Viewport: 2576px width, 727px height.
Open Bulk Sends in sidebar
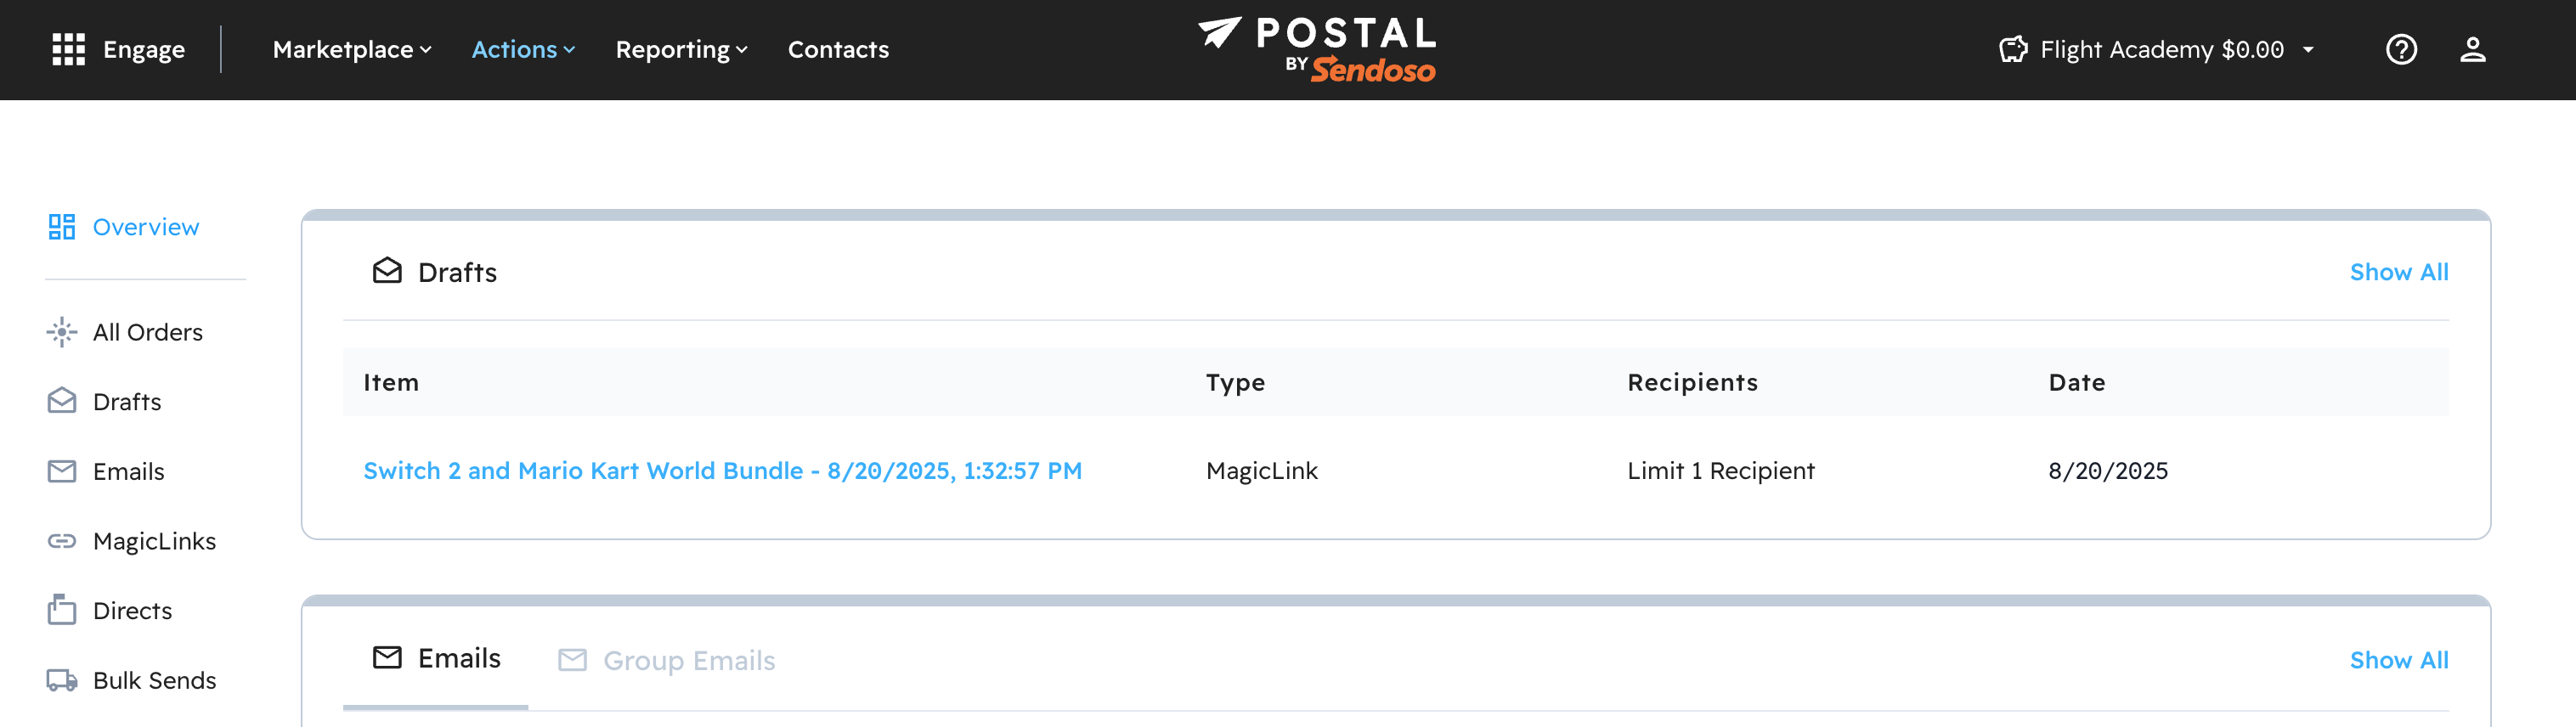pyautogui.click(x=154, y=681)
